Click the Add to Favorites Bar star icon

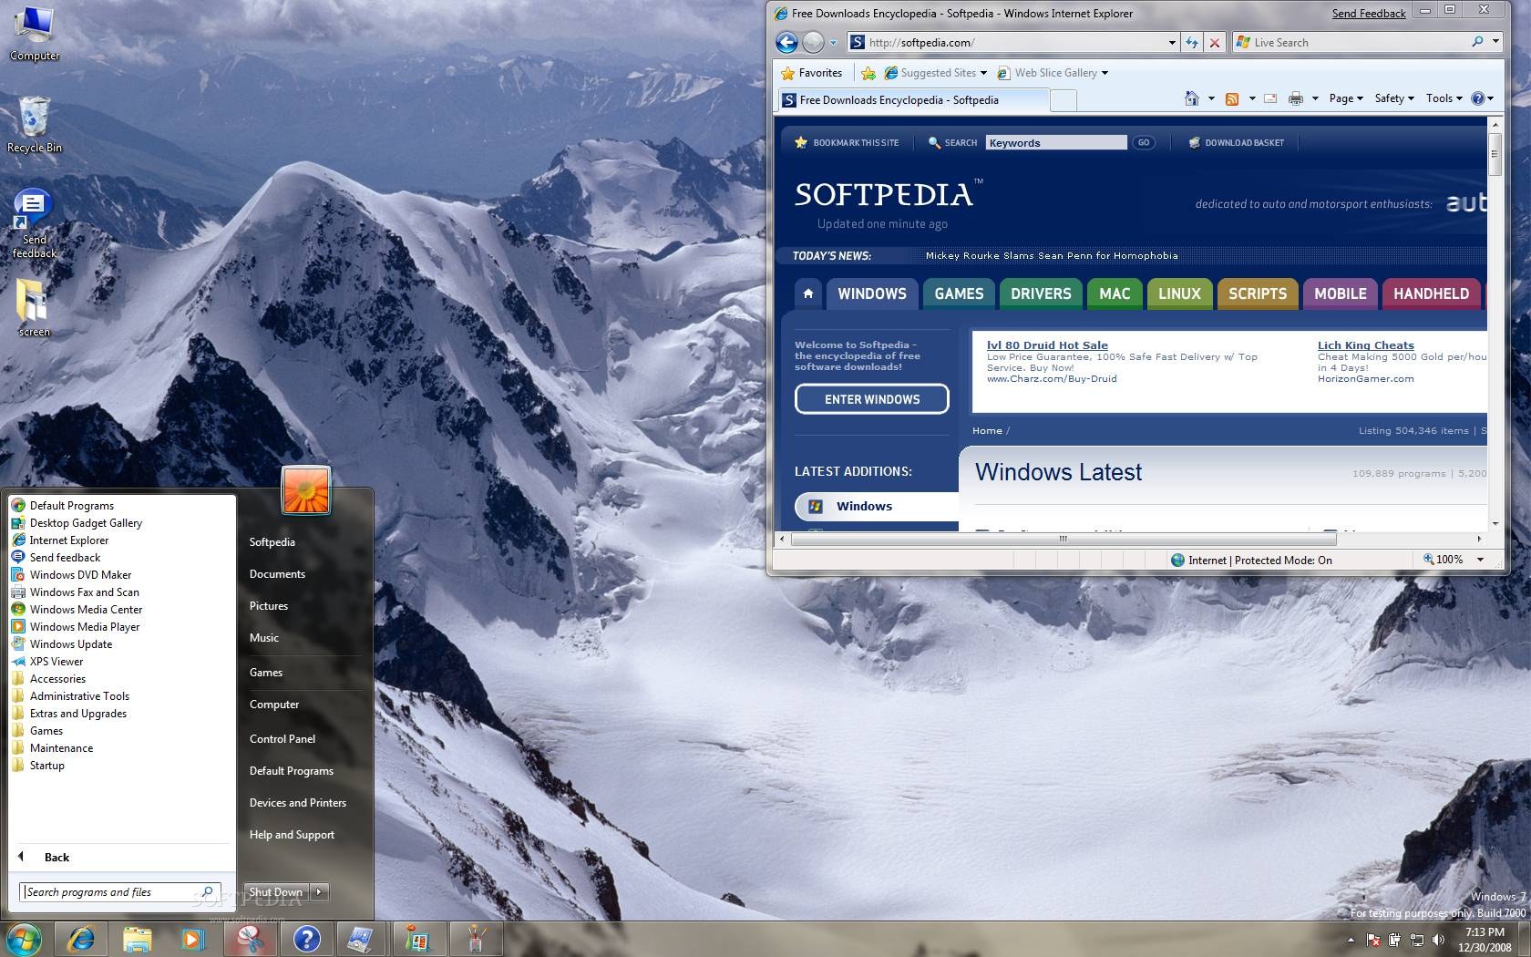[x=868, y=73]
